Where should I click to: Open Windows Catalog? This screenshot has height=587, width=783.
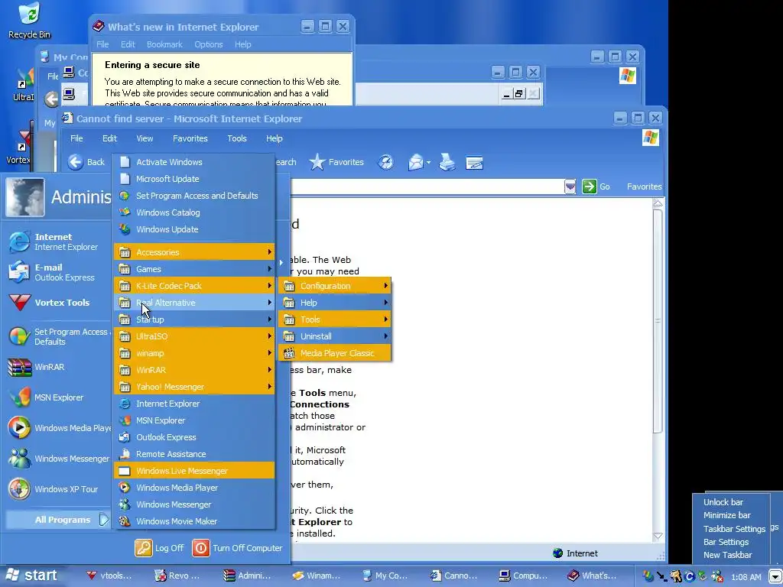click(x=194, y=212)
